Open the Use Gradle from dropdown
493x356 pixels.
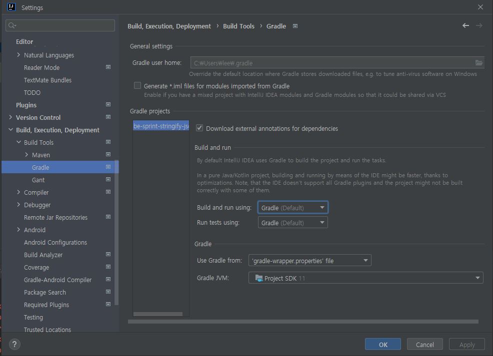(x=309, y=260)
